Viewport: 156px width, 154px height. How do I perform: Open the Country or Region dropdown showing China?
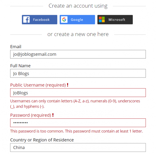[x=78, y=147]
